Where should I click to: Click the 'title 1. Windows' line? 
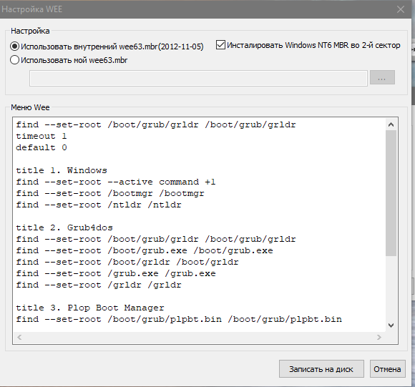(62, 170)
